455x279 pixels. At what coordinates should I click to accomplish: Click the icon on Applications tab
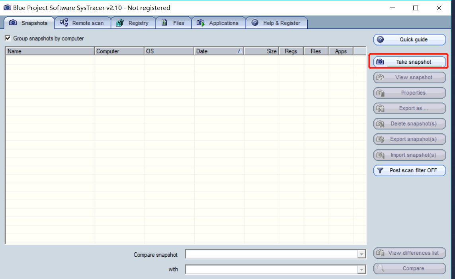click(201, 23)
